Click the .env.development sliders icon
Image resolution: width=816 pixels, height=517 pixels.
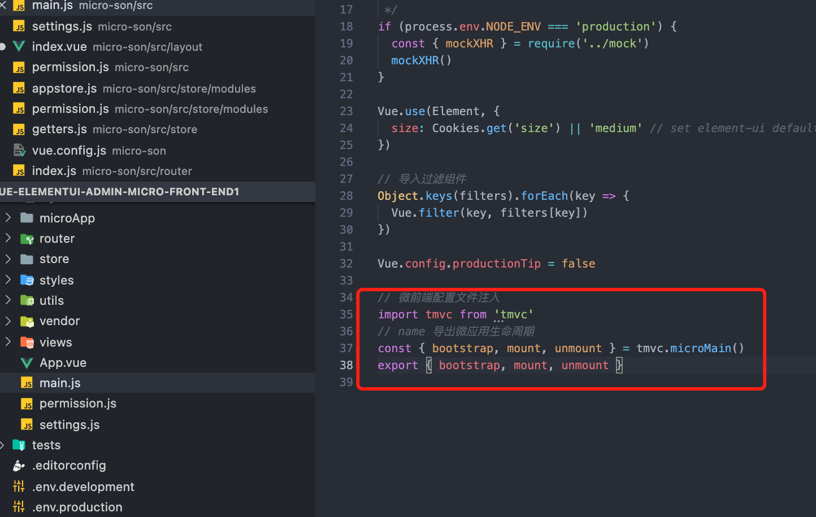coord(19,487)
